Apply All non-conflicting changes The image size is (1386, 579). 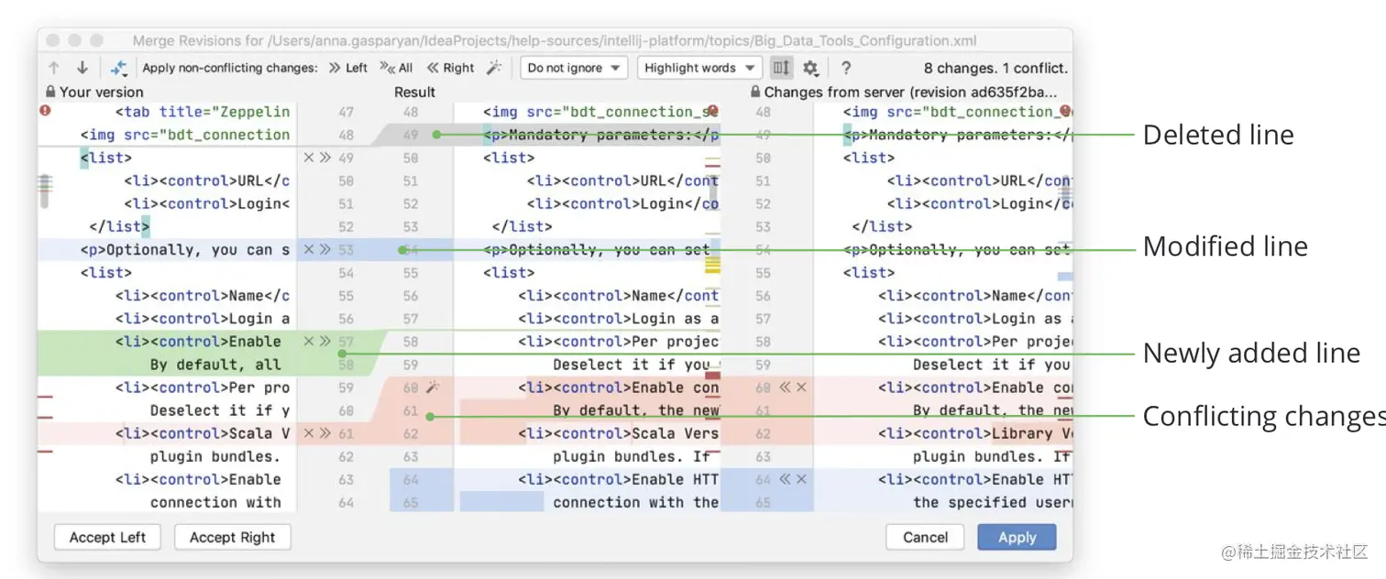point(397,68)
